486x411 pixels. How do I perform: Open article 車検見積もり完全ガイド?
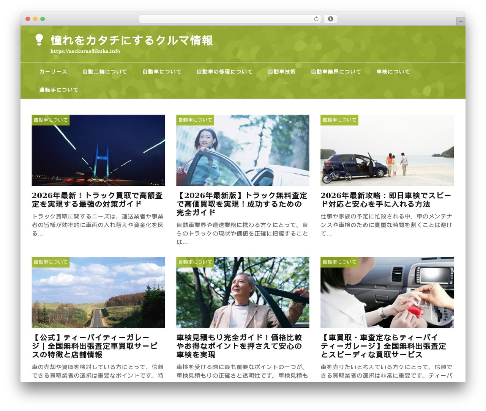coord(239,346)
